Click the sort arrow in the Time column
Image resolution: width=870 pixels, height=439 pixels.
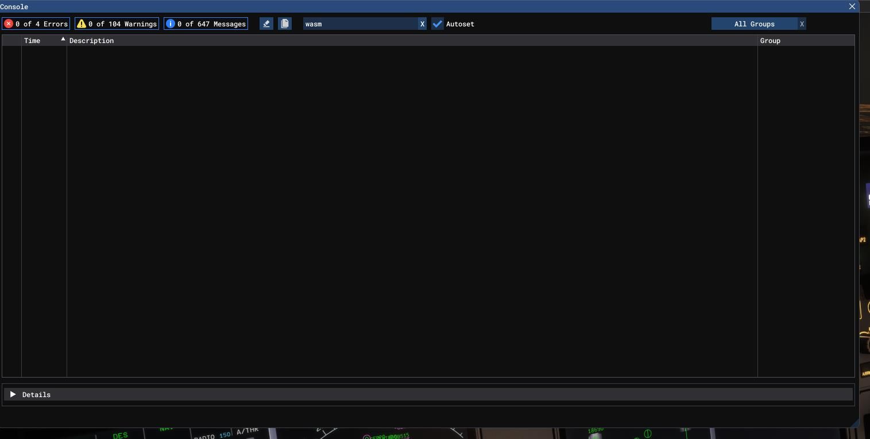63,39
